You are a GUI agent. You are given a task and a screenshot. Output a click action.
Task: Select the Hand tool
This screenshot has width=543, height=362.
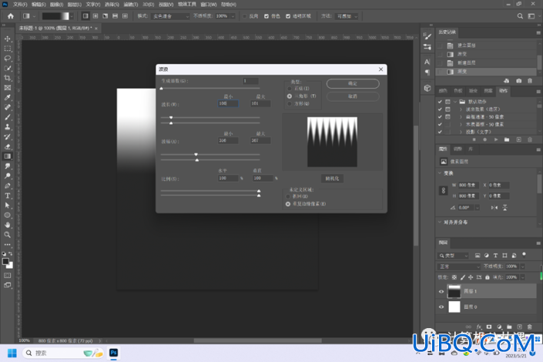pyautogui.click(x=7, y=225)
